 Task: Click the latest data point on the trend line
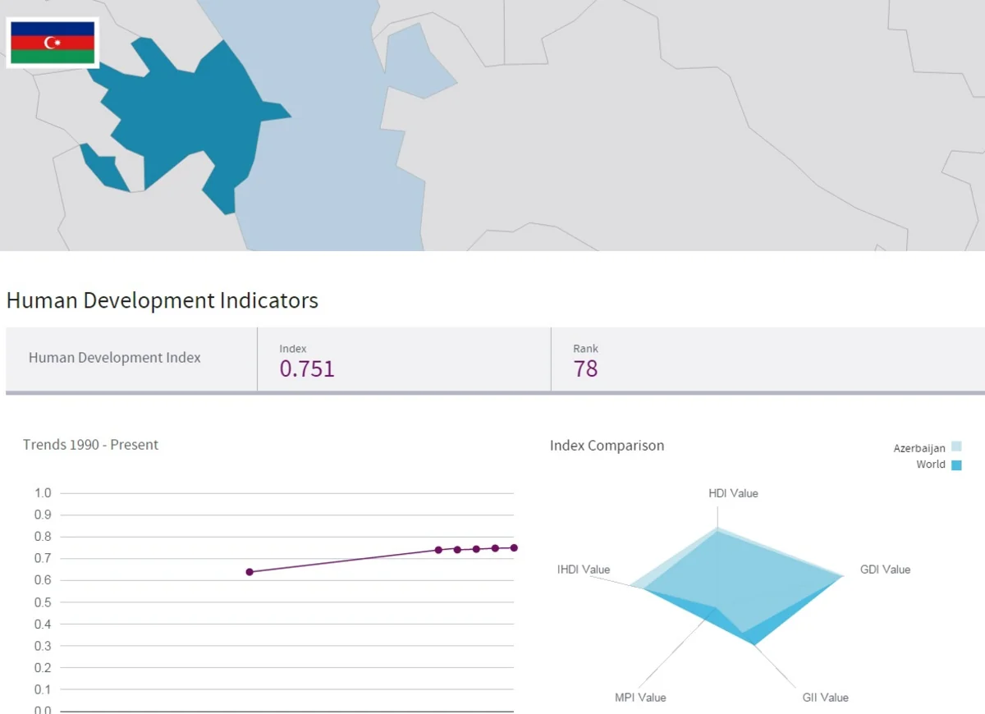point(514,547)
